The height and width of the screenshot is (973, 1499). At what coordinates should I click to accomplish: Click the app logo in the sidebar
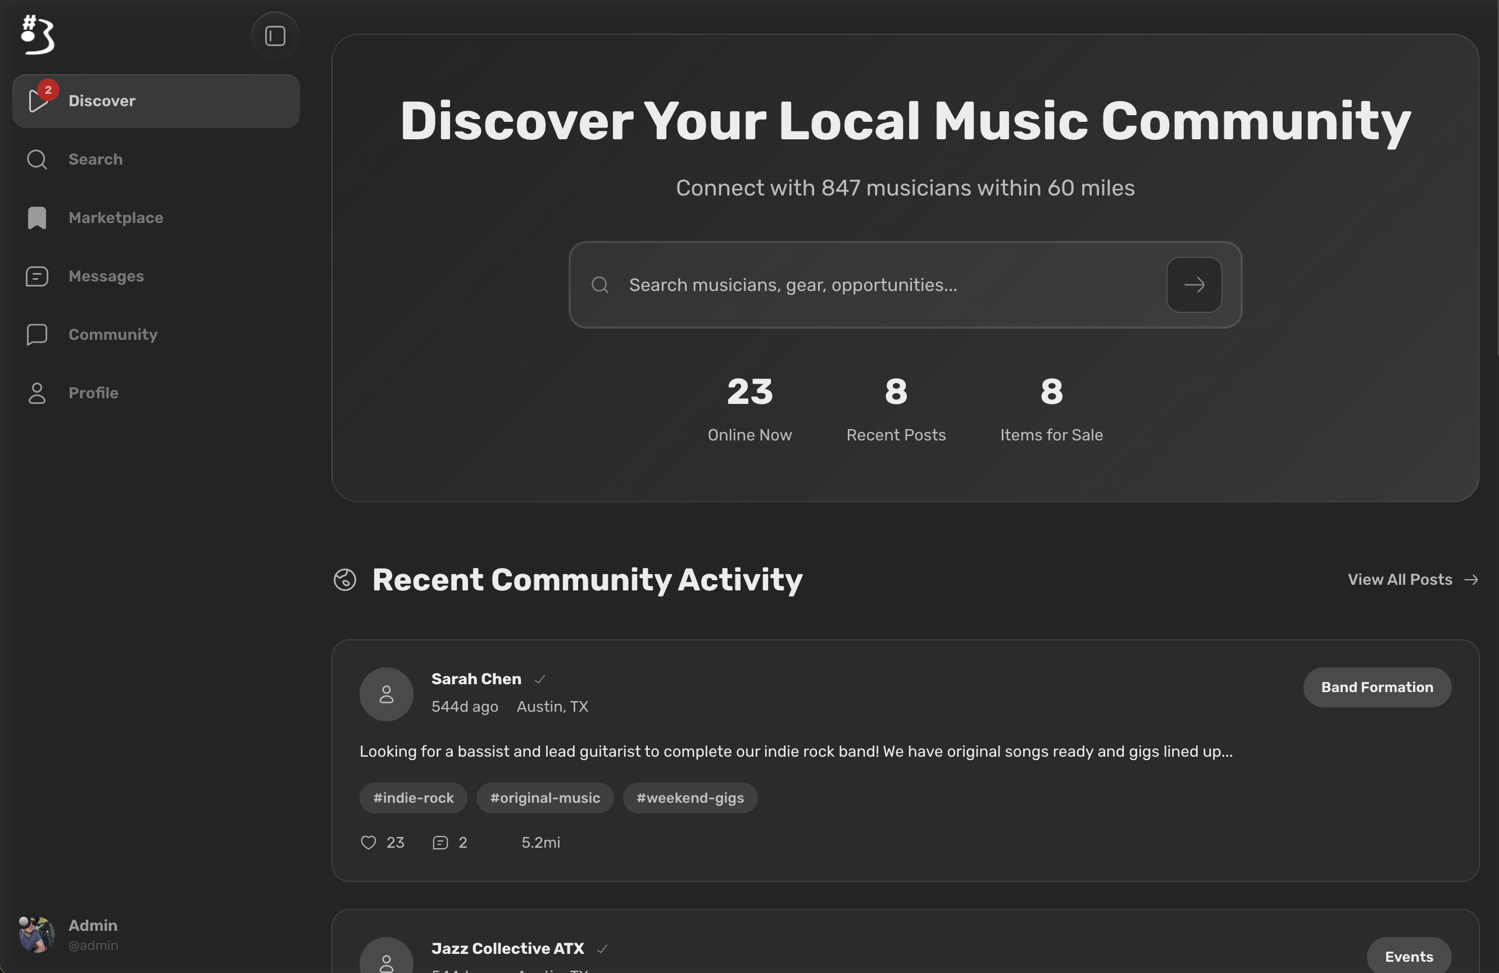[38, 35]
